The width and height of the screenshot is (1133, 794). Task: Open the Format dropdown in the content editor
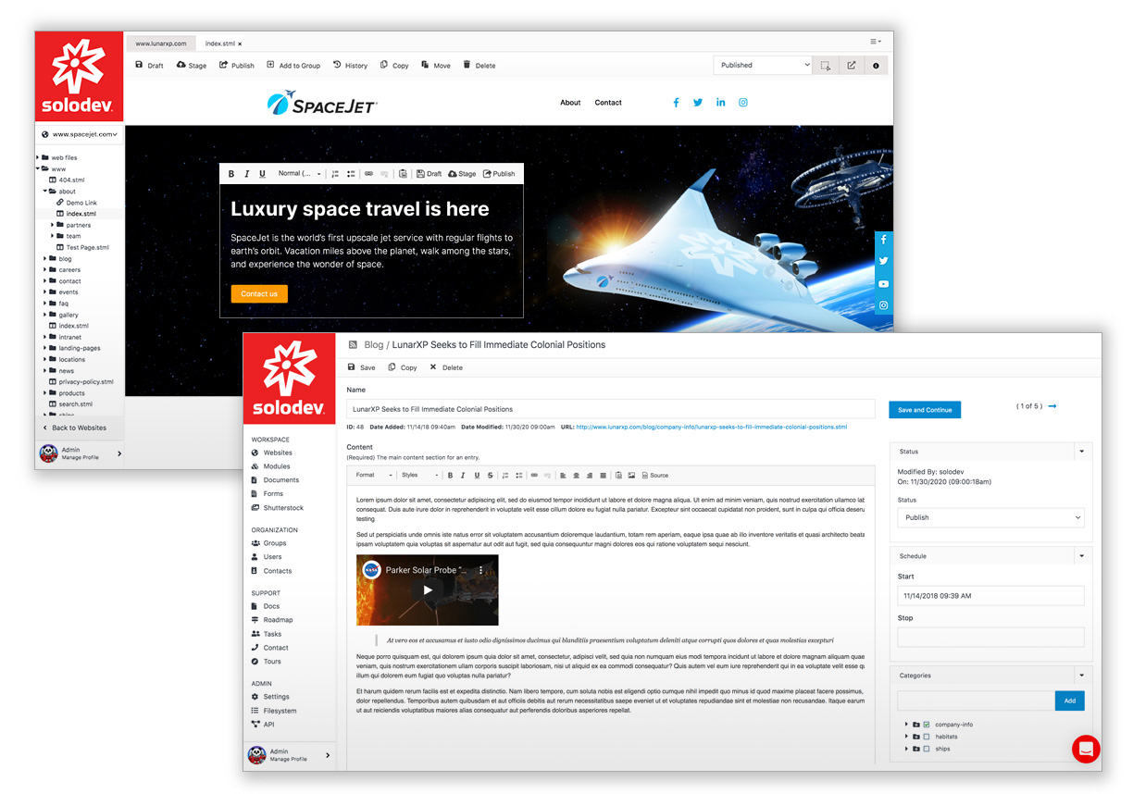(374, 476)
